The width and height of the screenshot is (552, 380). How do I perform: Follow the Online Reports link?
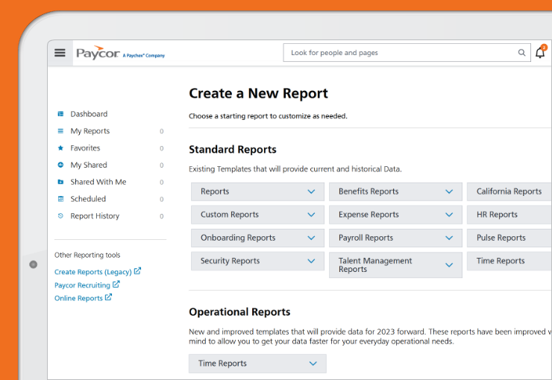78,298
